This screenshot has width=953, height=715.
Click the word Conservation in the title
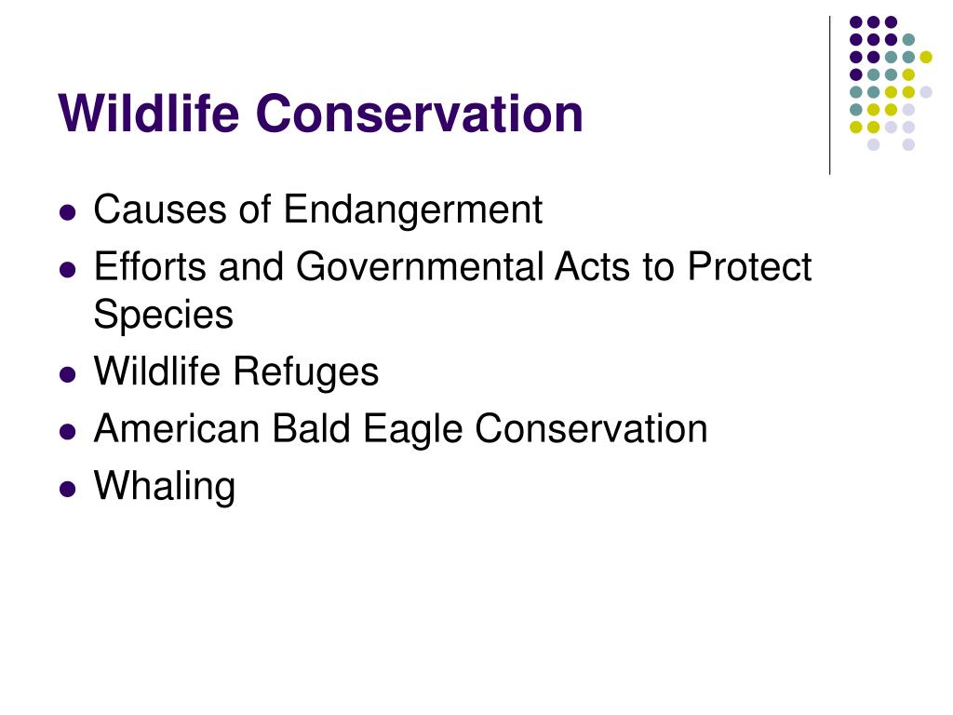[x=420, y=113]
